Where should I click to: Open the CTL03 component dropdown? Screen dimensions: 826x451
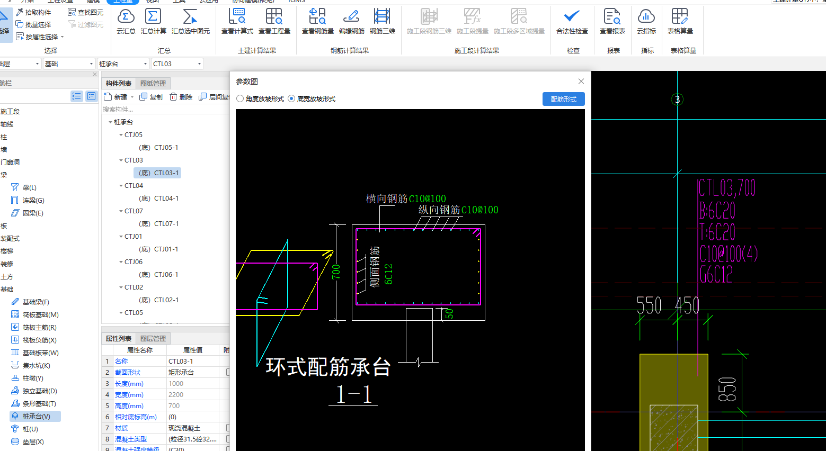click(x=177, y=64)
